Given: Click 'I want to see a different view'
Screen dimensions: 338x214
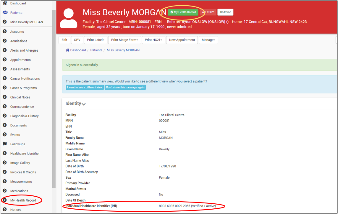Looking at the screenshot, I should (85, 87).
